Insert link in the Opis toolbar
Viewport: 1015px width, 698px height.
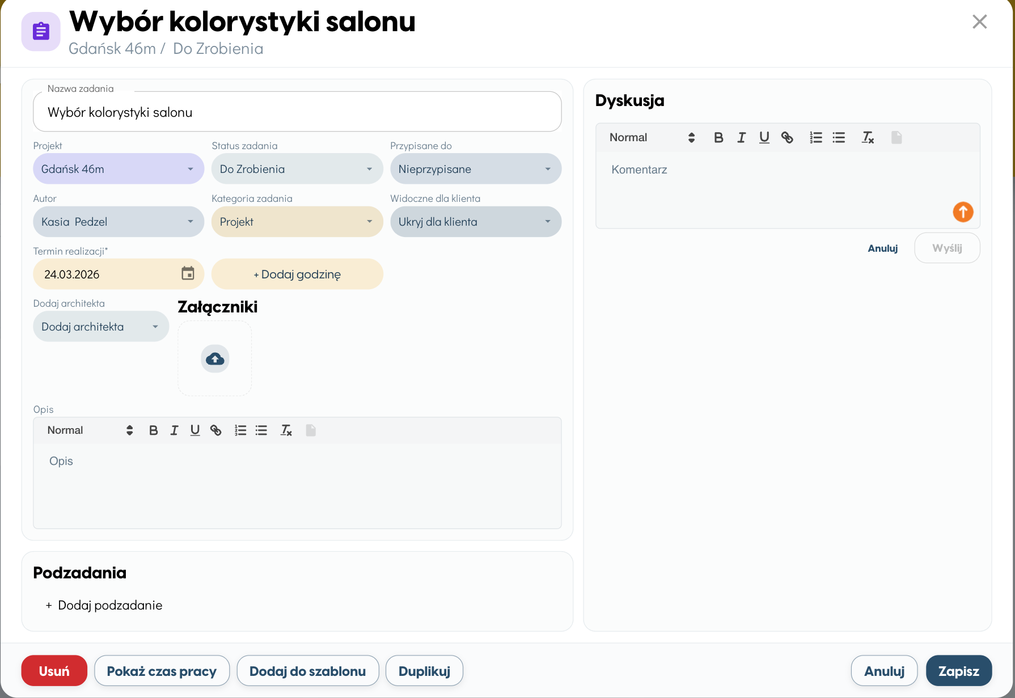coord(215,430)
